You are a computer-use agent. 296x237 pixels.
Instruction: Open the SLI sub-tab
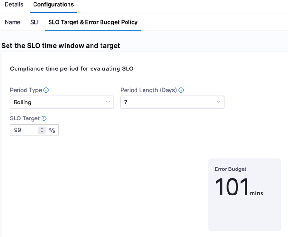tap(34, 22)
